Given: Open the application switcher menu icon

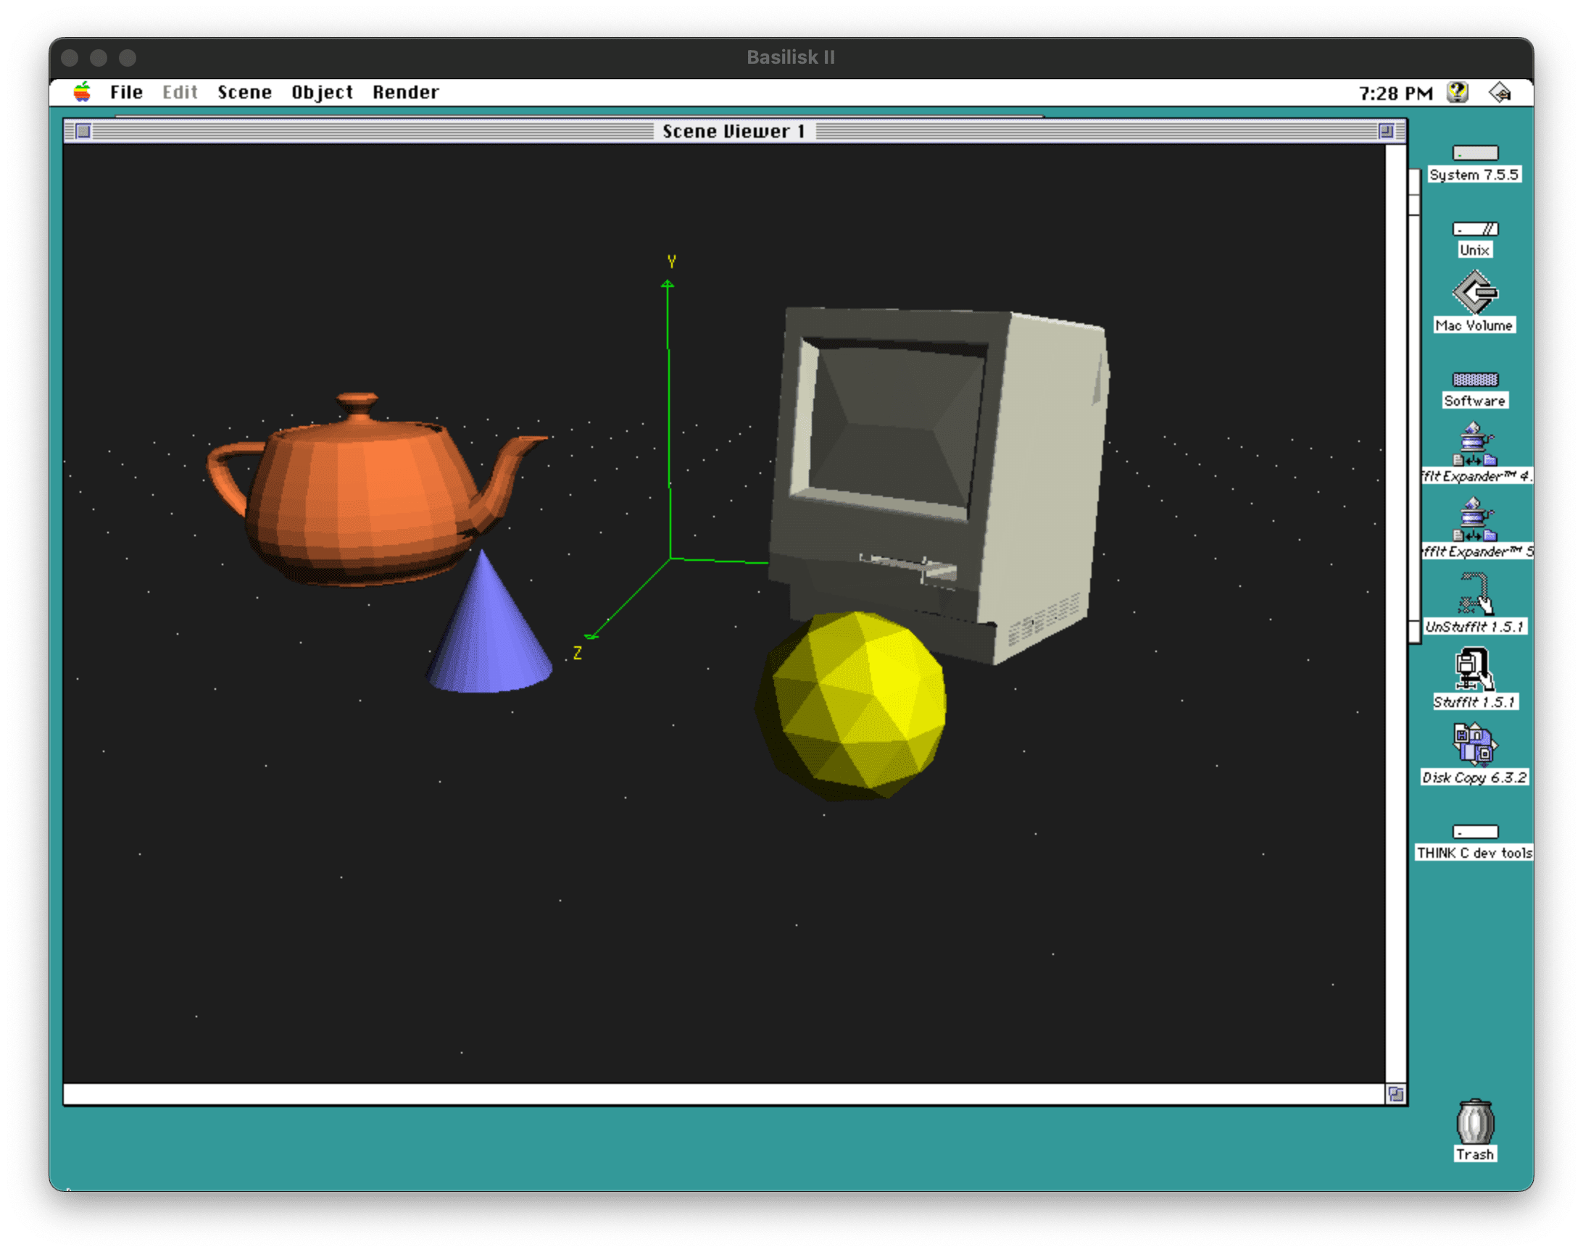Looking at the screenshot, I should coord(1500,92).
